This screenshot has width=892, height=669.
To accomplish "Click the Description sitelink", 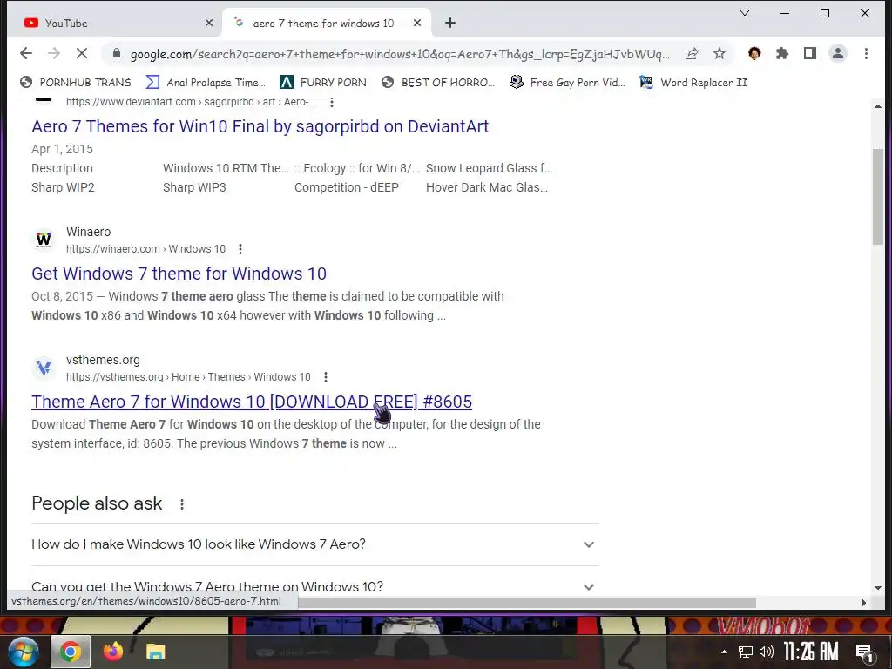I will point(62,168).
